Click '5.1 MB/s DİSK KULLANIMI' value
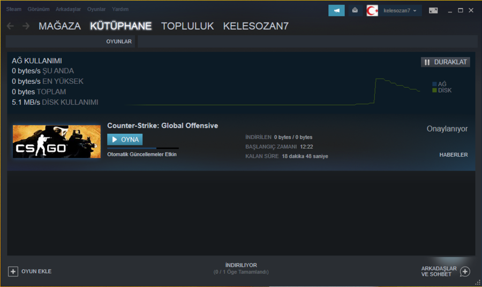482x287 pixels. (55, 103)
